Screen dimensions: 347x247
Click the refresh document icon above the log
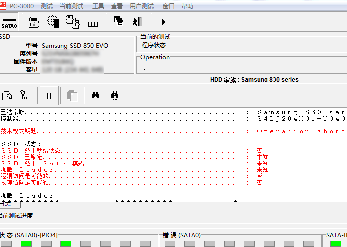coord(7,96)
